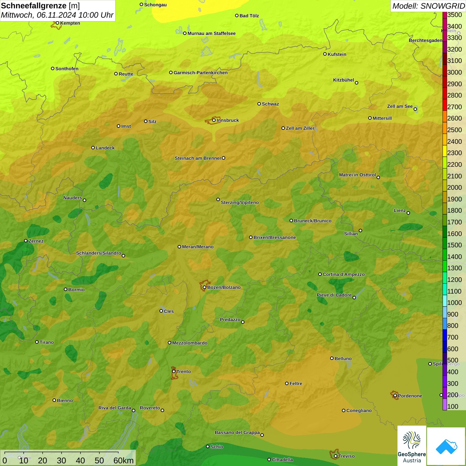The image size is (466, 466).
Task: Select the "Treviso" label
Action: [x=347, y=456]
